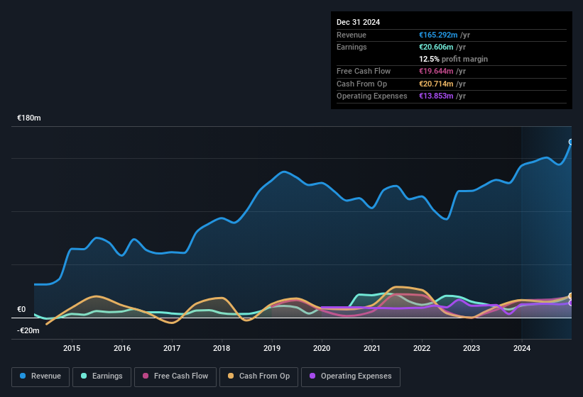
Task: Click the 12.5% profit margin text
Action: [x=453, y=59]
